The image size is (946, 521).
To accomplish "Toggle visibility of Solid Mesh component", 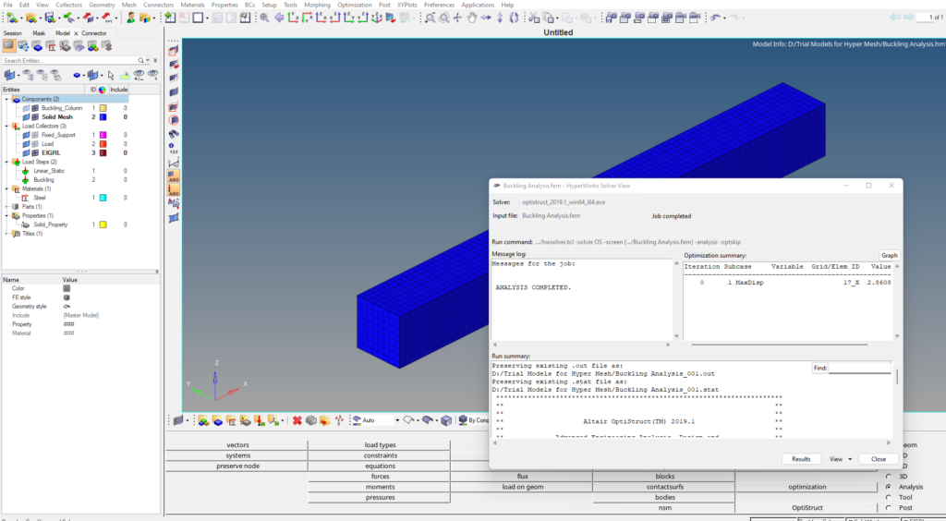I will click(x=27, y=117).
